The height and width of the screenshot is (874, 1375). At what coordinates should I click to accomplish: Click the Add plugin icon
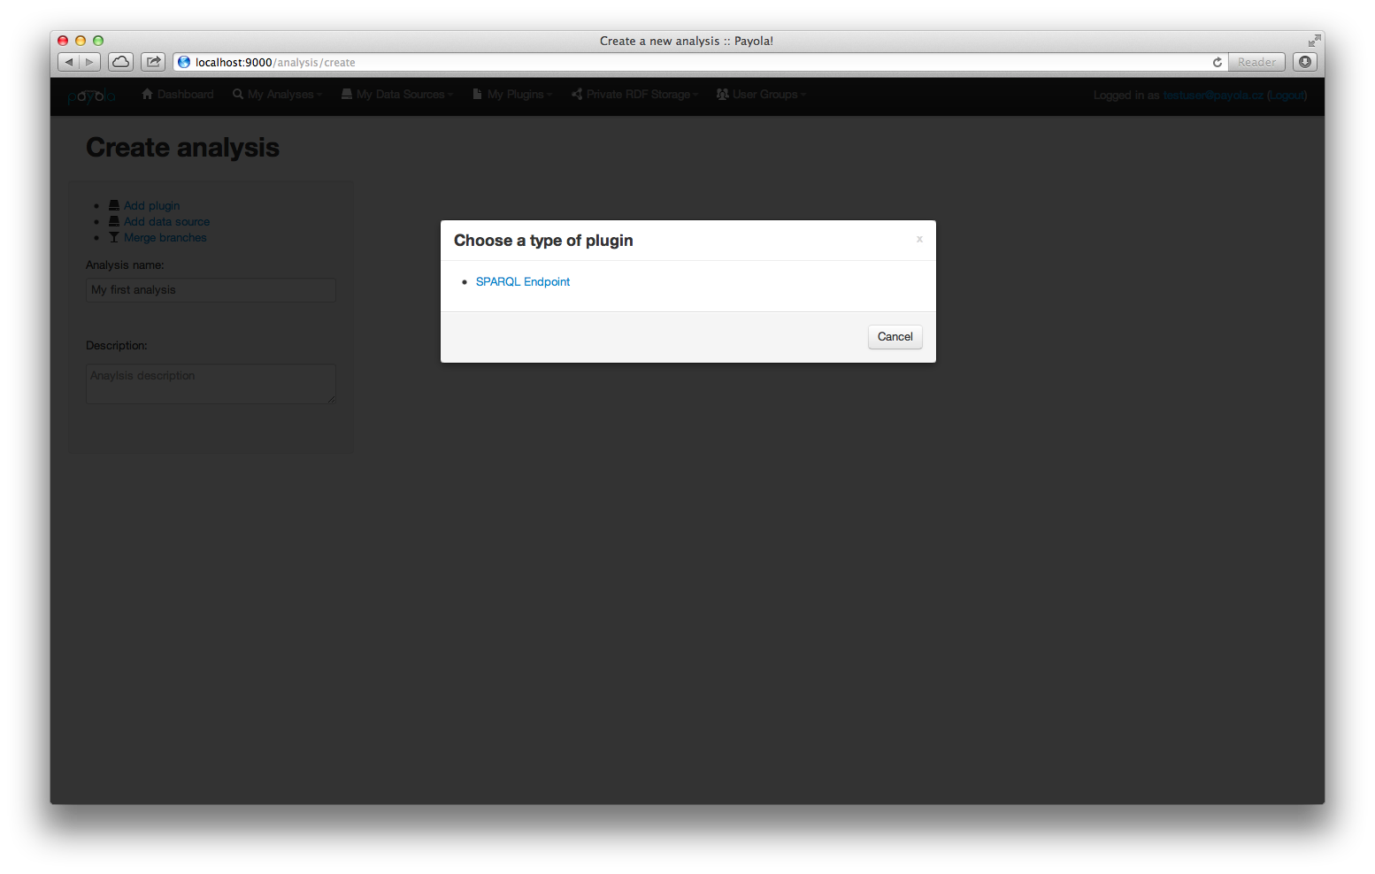point(114,205)
